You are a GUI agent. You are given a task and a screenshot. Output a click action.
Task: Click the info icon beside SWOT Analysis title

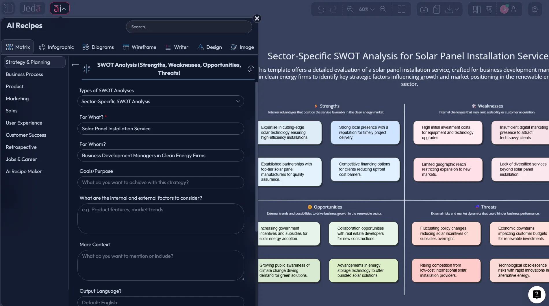(x=251, y=69)
